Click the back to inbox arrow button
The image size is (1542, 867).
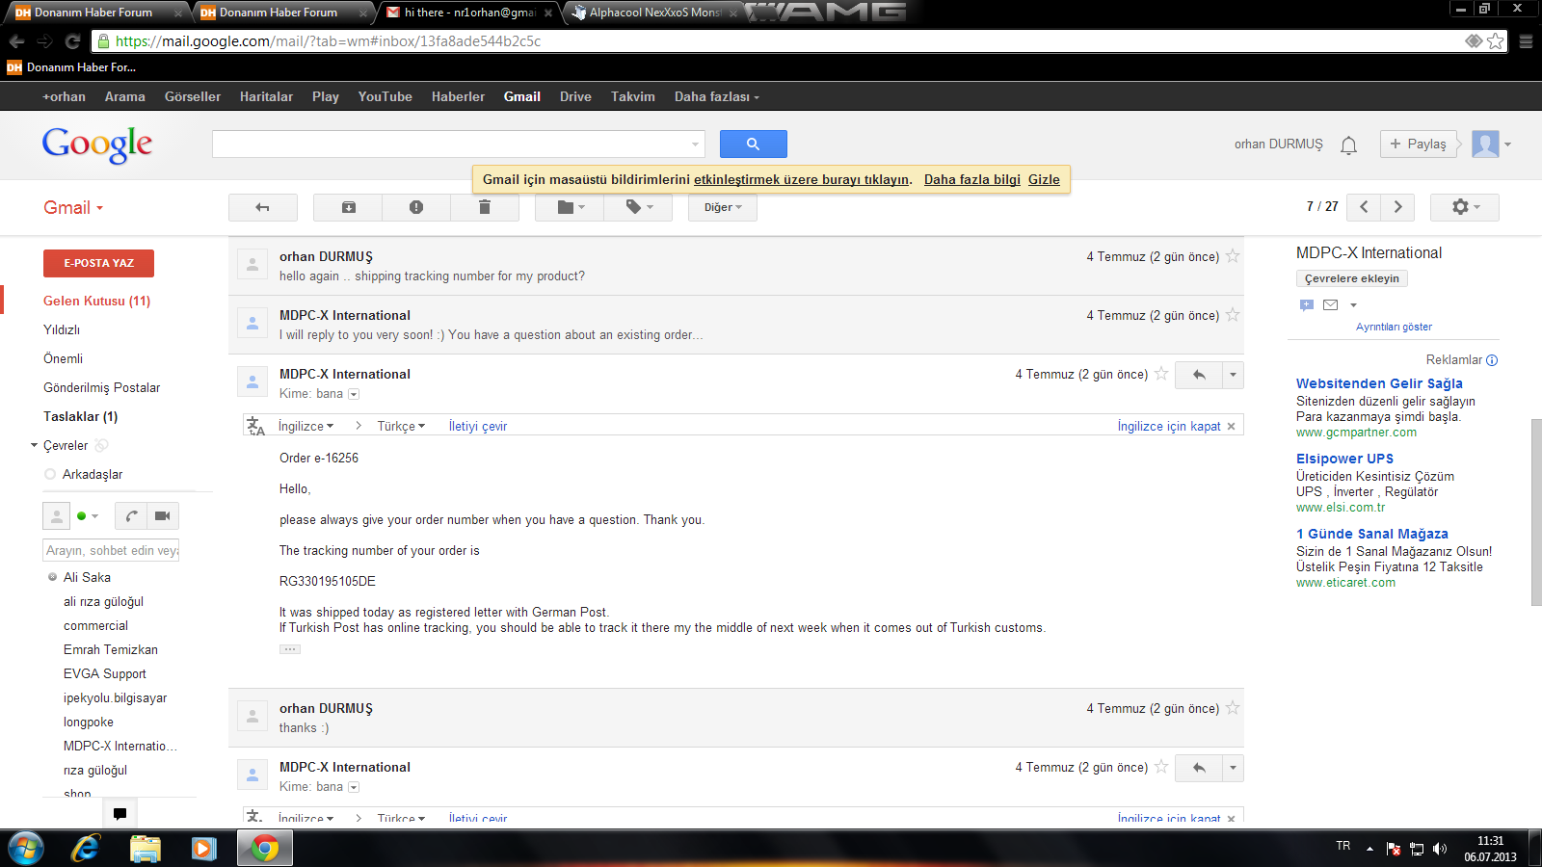(262, 207)
